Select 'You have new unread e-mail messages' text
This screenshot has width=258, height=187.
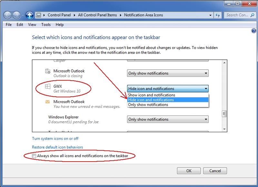(87, 107)
